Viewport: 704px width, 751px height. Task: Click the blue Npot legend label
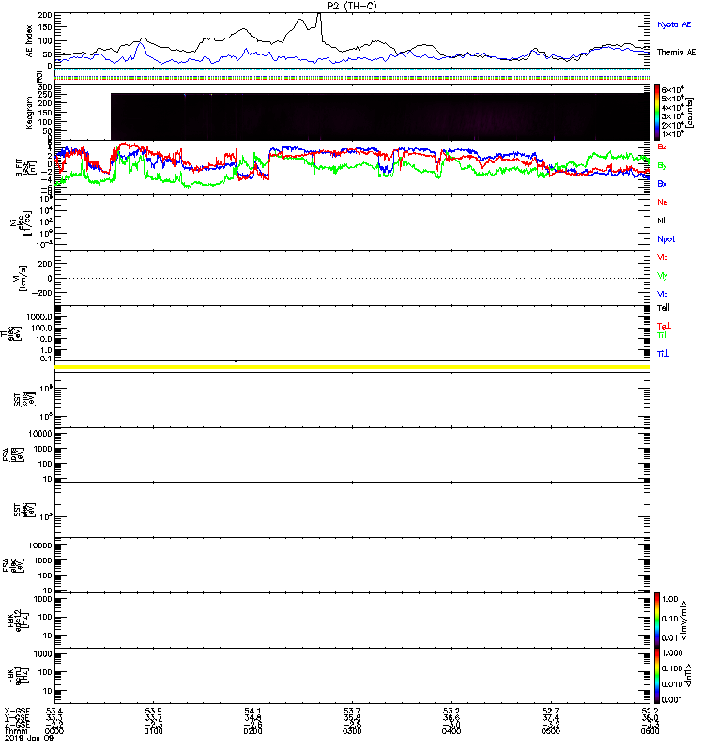pos(666,239)
